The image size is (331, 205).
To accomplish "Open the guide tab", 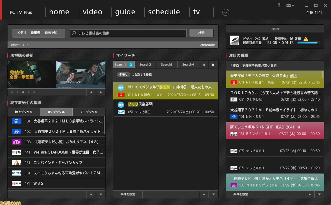I will pos(125,12).
